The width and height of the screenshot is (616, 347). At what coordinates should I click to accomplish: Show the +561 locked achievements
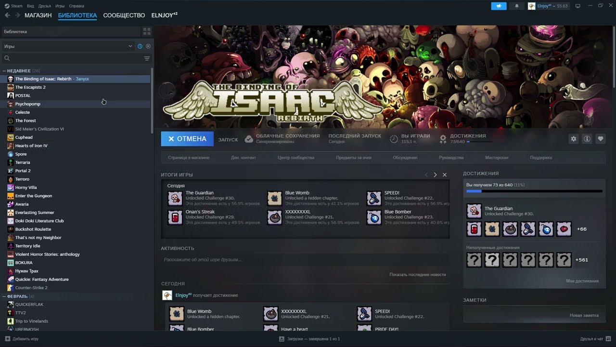pyautogui.click(x=582, y=260)
